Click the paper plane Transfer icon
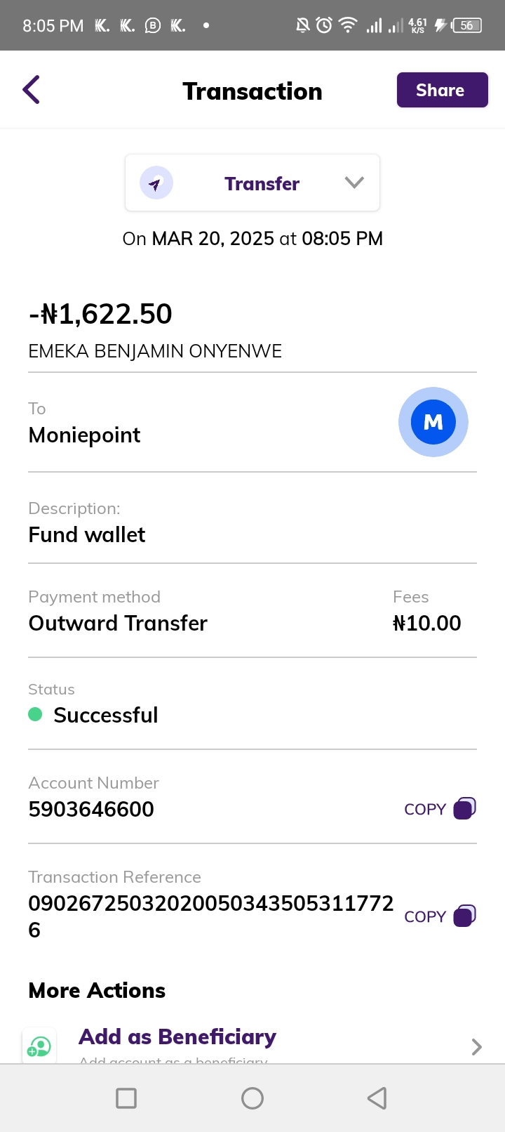The width and height of the screenshot is (505, 1132). pos(156,184)
